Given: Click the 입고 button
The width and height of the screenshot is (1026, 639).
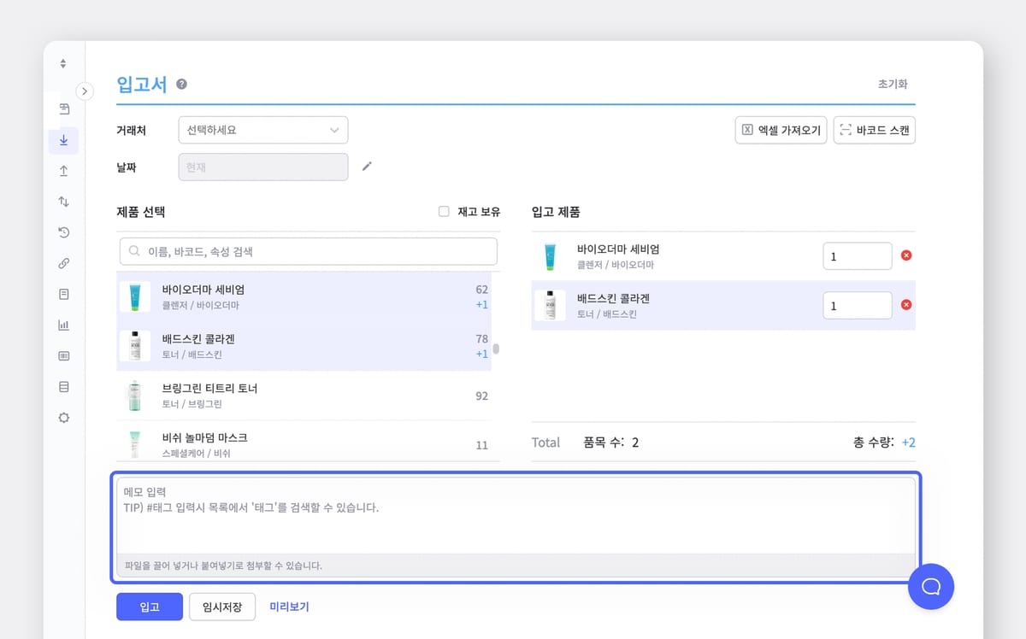Looking at the screenshot, I should click(150, 607).
